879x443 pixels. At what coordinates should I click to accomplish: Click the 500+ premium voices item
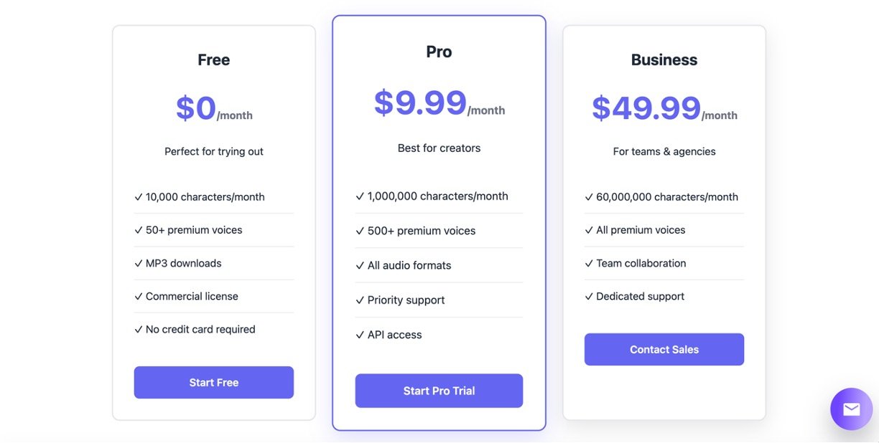[421, 231]
